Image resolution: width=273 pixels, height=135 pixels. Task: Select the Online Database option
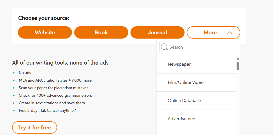184,101
